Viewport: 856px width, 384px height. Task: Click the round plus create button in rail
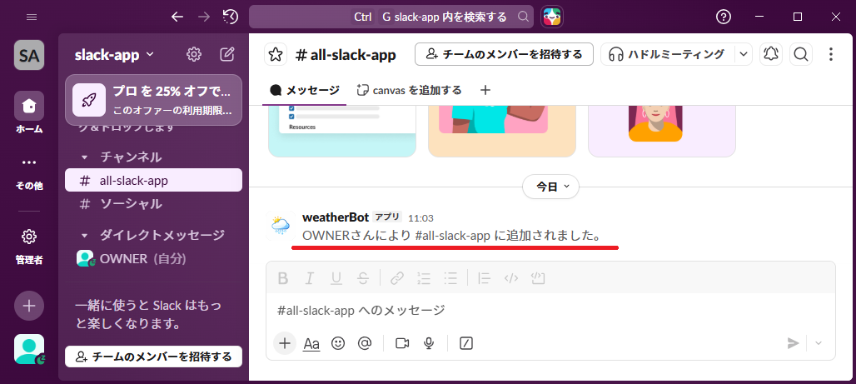point(29,306)
